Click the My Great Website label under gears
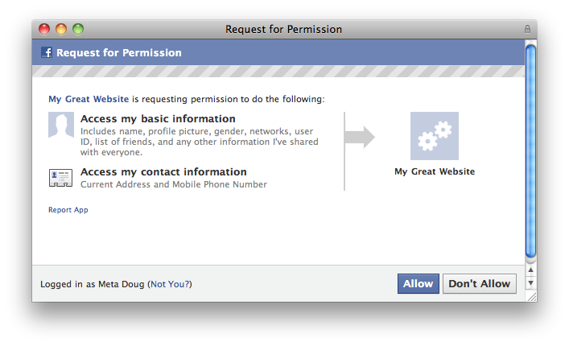The height and width of the screenshot is (346, 569). (435, 171)
